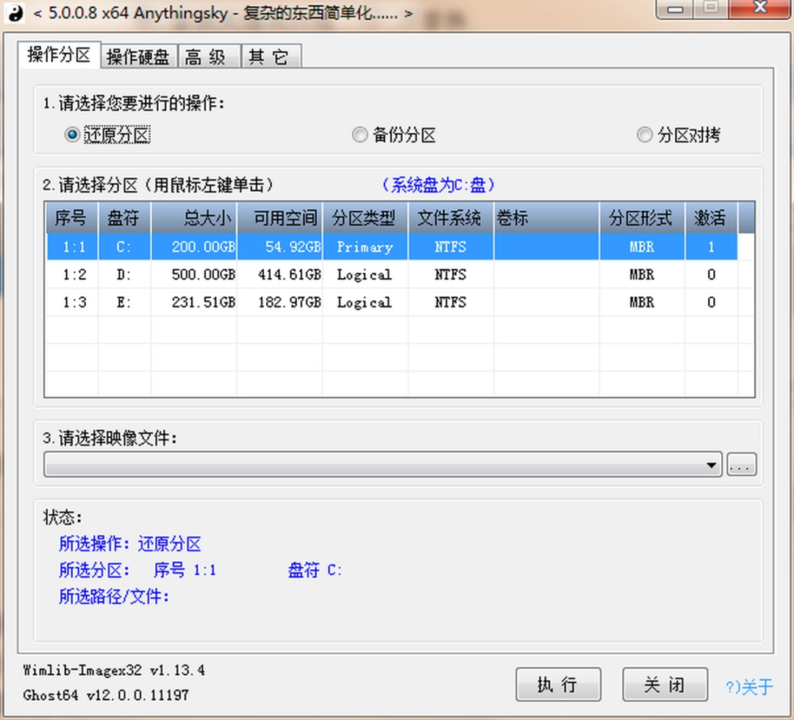The width and height of the screenshot is (794, 720).
Task: Select the C: system partition row
Action: click(294, 247)
